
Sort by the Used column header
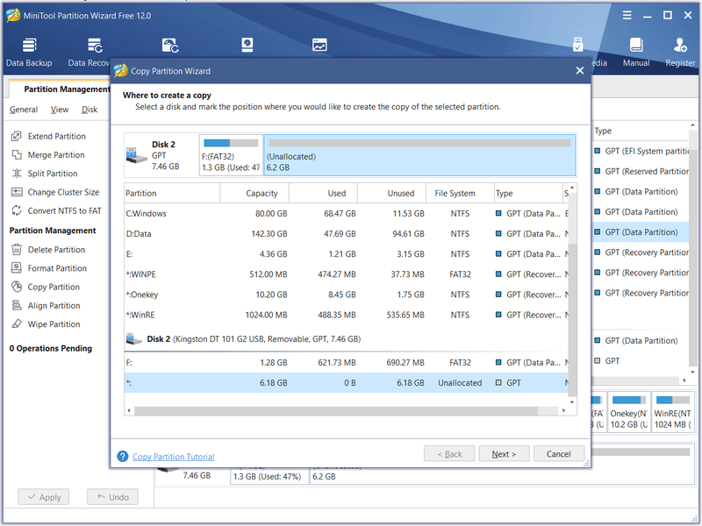[323, 193]
